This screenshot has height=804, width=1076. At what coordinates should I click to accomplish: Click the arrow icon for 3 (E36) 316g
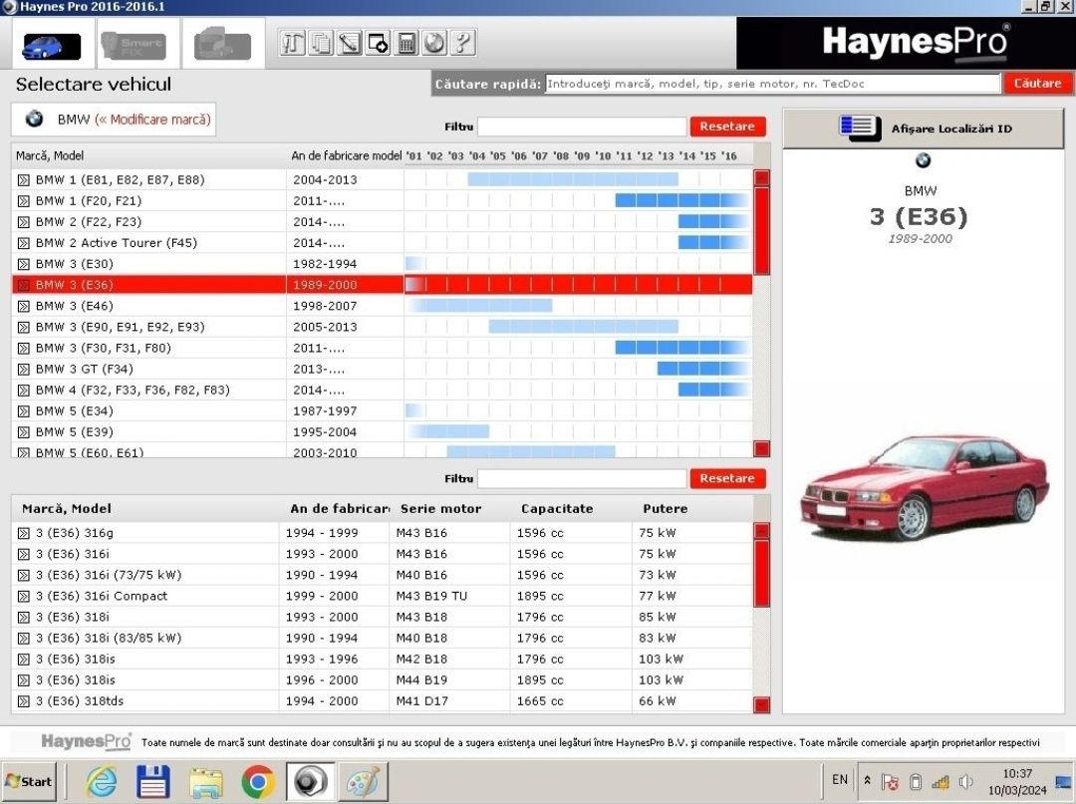(23, 533)
